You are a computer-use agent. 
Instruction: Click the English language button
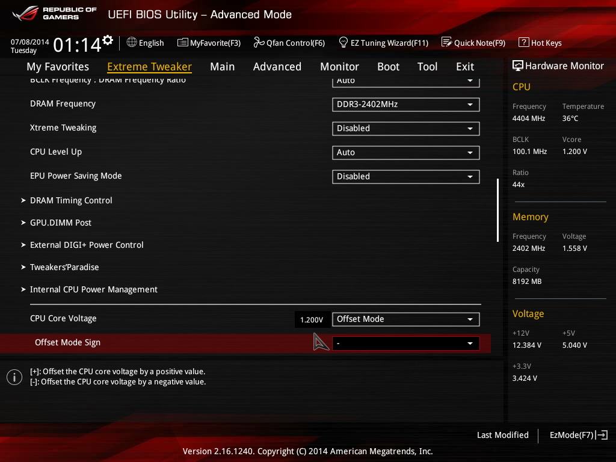[x=146, y=43]
